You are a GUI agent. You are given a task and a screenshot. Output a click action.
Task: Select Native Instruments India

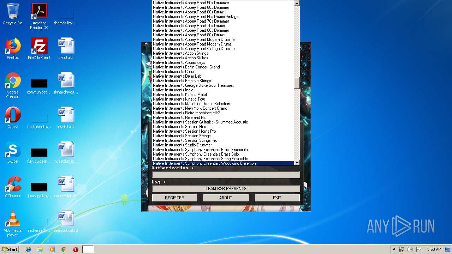(223, 90)
